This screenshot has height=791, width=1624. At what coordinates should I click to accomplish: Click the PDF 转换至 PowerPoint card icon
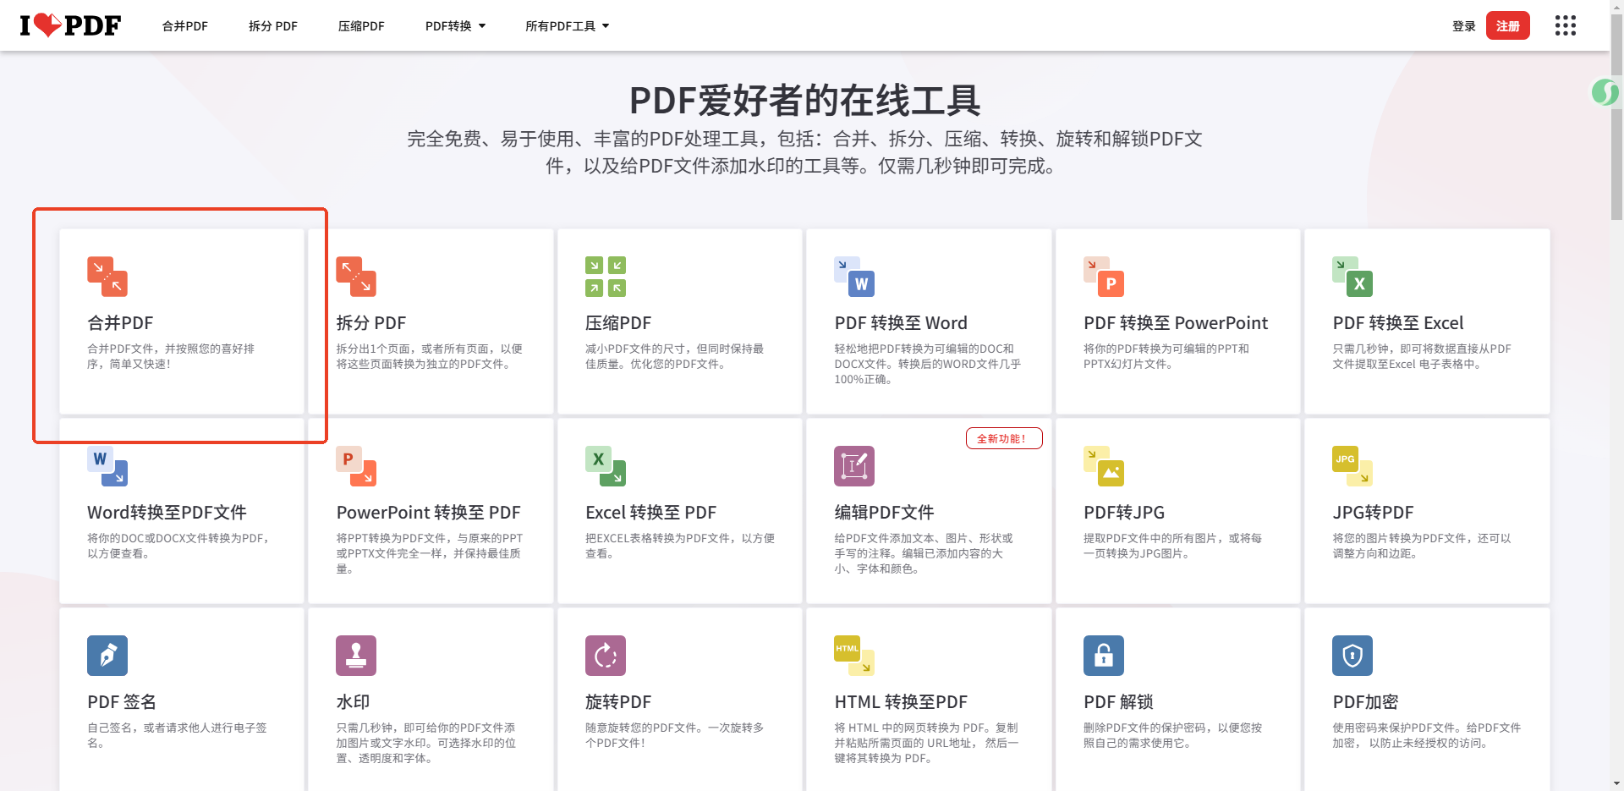point(1104,277)
